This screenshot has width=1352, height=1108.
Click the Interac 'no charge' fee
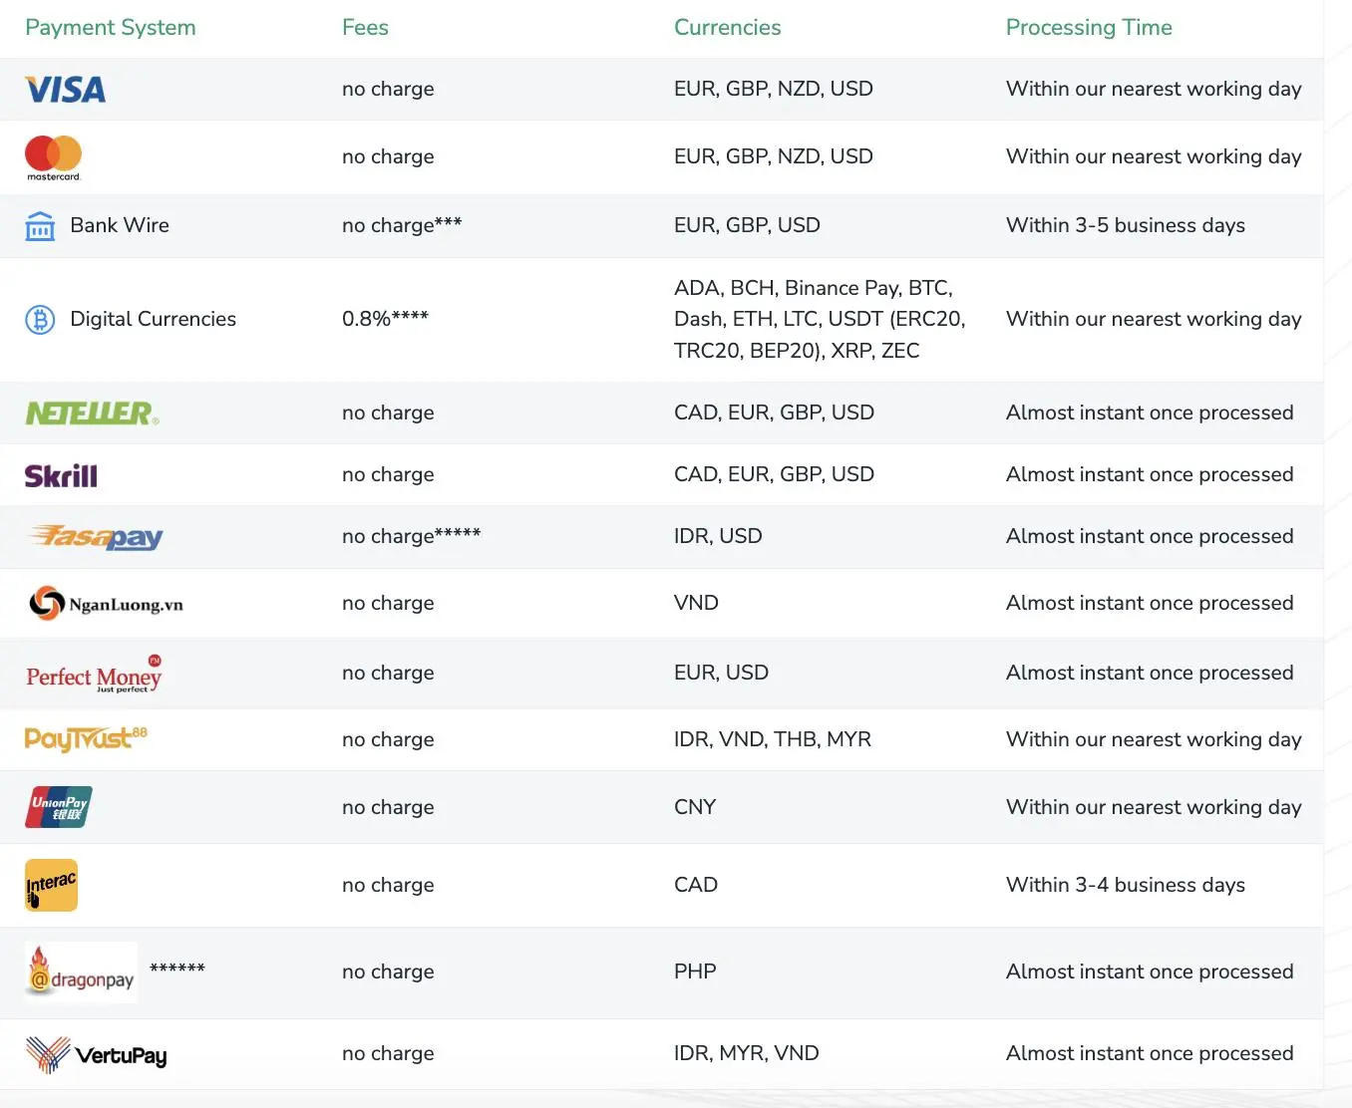[388, 885]
